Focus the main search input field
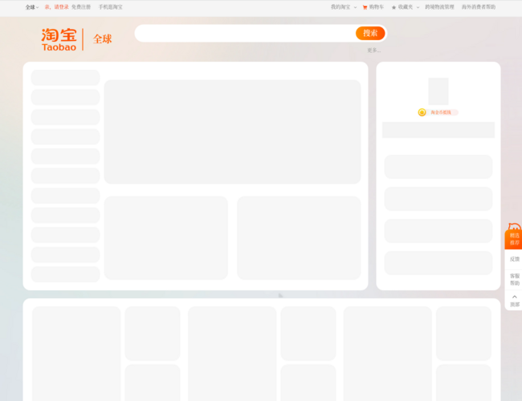Screen dimensions: 522x401 point(245,33)
